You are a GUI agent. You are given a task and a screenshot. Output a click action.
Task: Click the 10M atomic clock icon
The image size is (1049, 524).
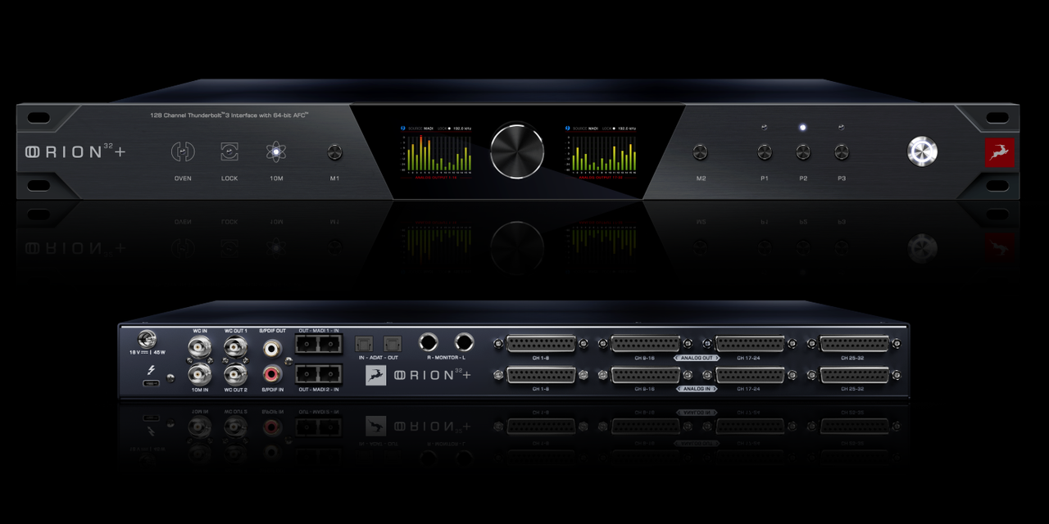tap(276, 152)
